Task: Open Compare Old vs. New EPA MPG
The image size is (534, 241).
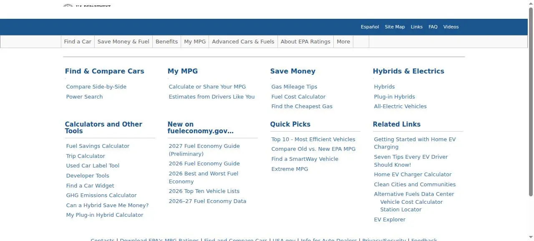Action: click(x=313, y=149)
